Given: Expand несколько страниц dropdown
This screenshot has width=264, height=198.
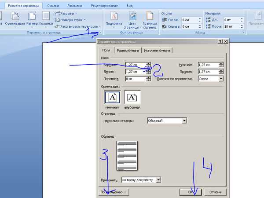Looking at the screenshot, I should [184, 121].
